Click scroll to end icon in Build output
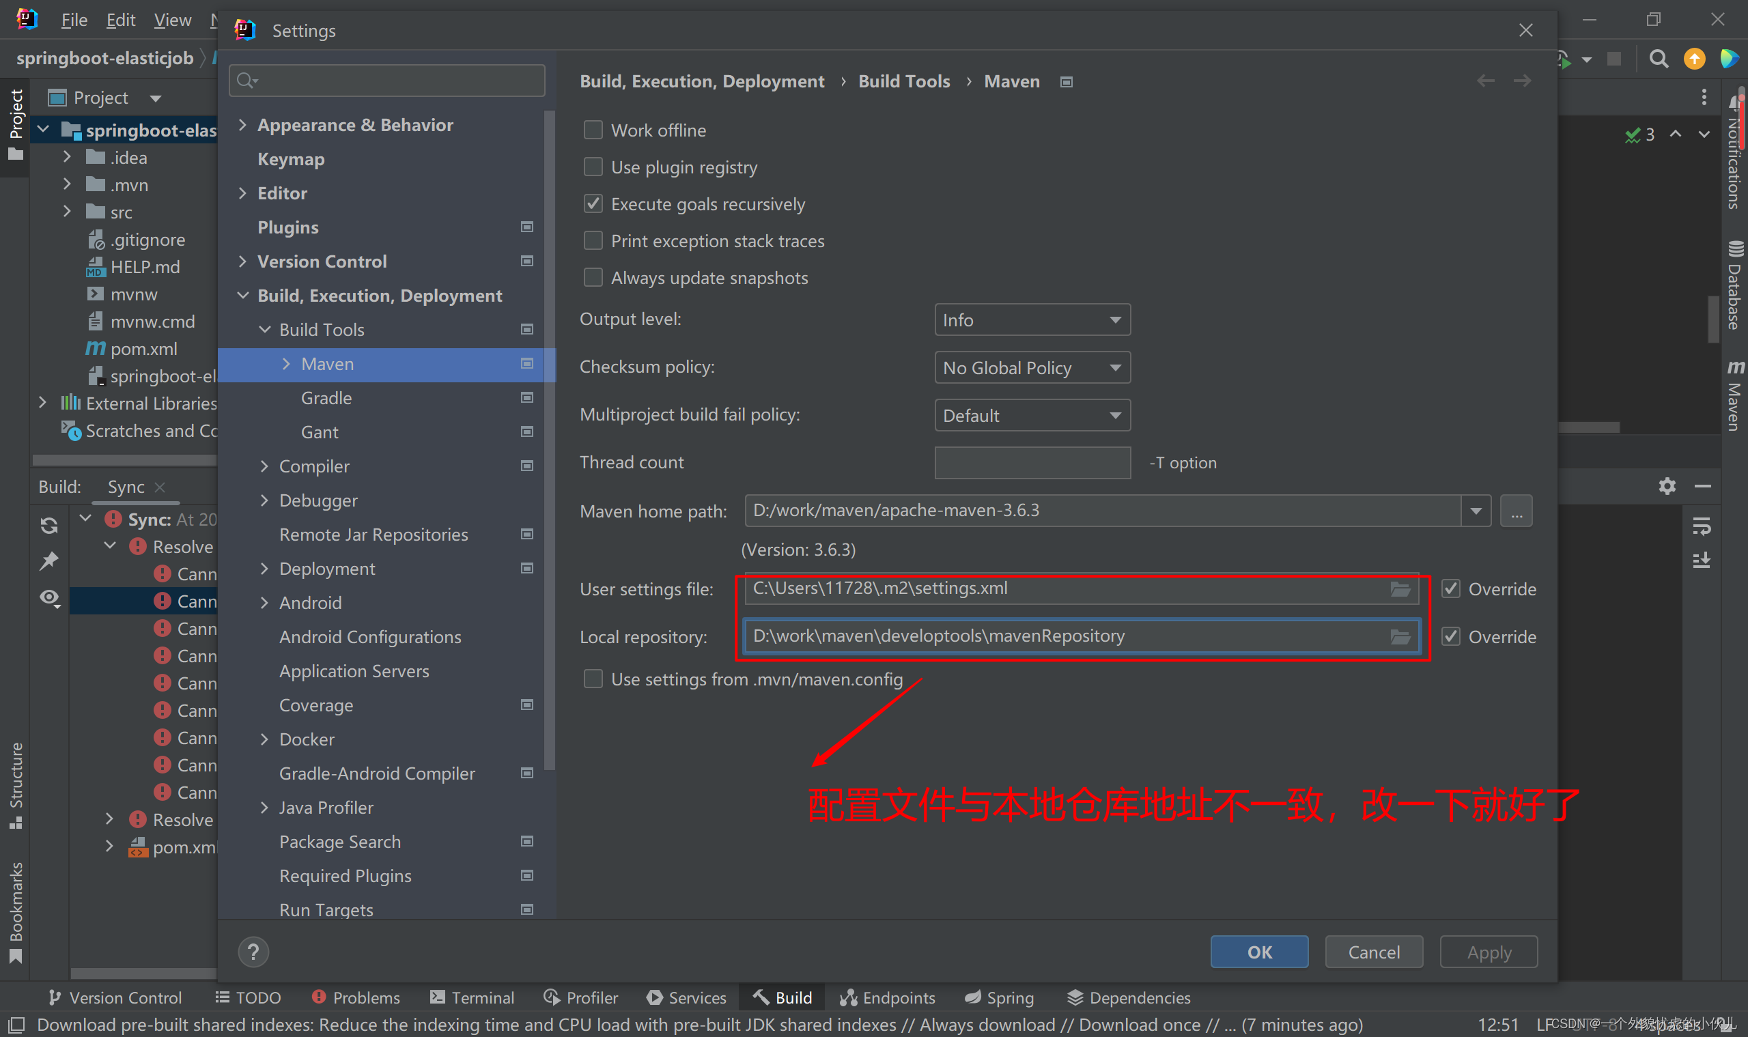The width and height of the screenshot is (1748, 1037). [1701, 560]
